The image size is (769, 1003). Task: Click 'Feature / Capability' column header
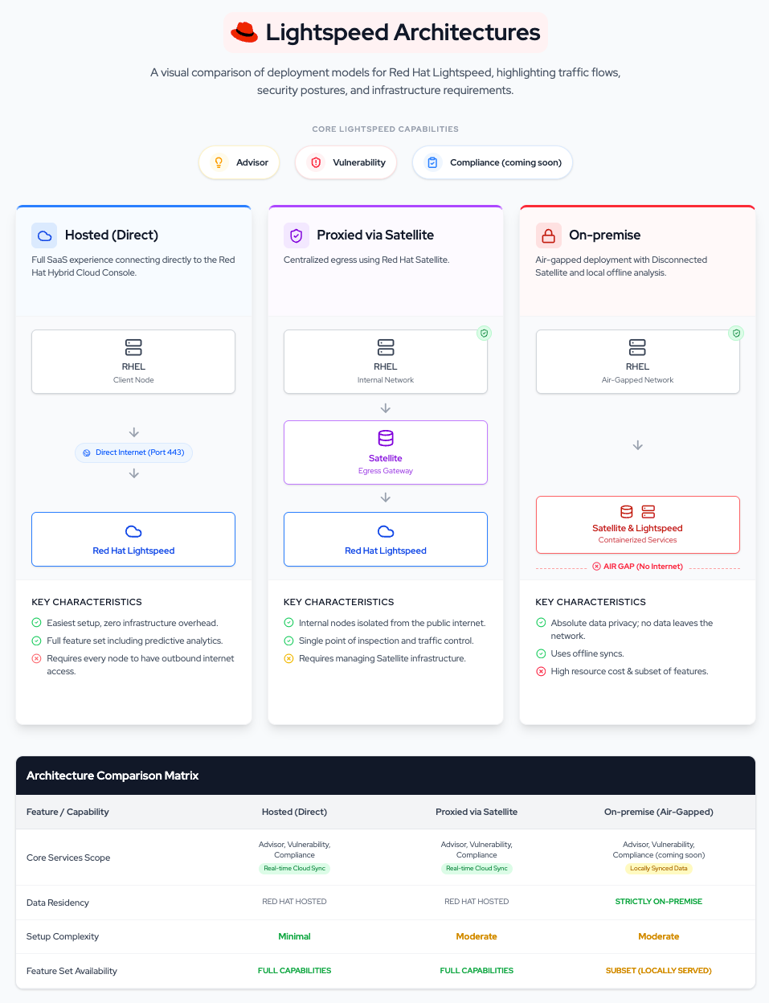tap(67, 812)
